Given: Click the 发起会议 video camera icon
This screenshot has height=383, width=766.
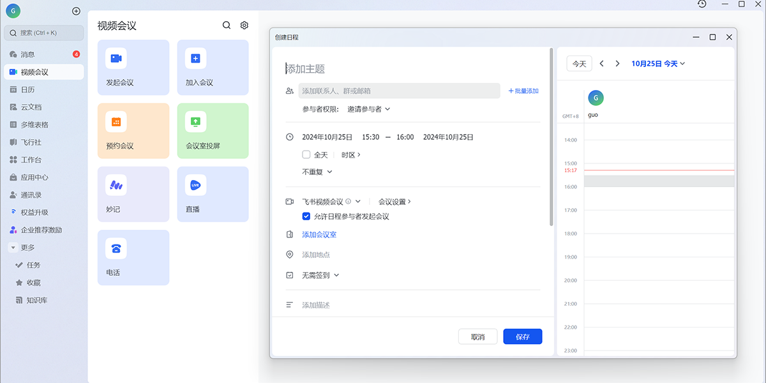Looking at the screenshot, I should (x=116, y=59).
